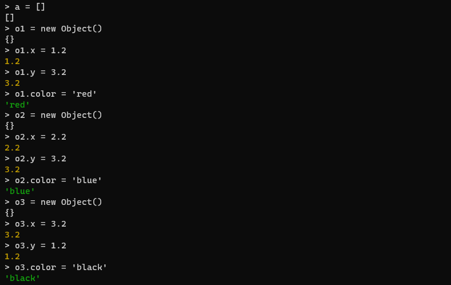Image resolution: width=451 pixels, height=285 pixels.
Task: Click the yellow 2.2 output value
Action: click(x=13, y=148)
